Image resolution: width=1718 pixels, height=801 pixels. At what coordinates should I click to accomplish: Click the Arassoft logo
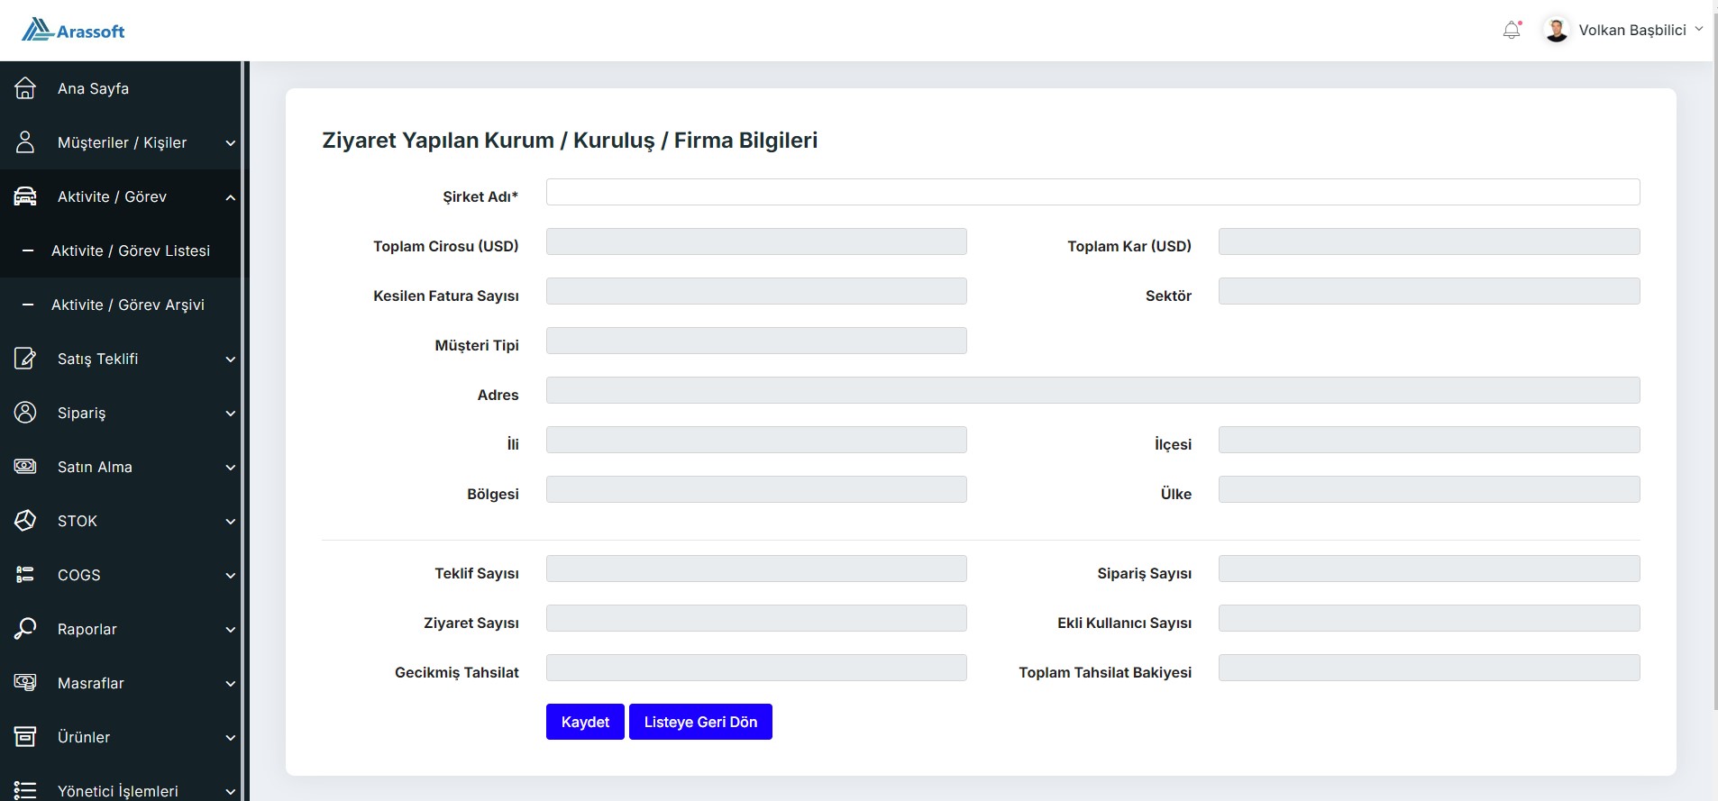[x=73, y=31]
